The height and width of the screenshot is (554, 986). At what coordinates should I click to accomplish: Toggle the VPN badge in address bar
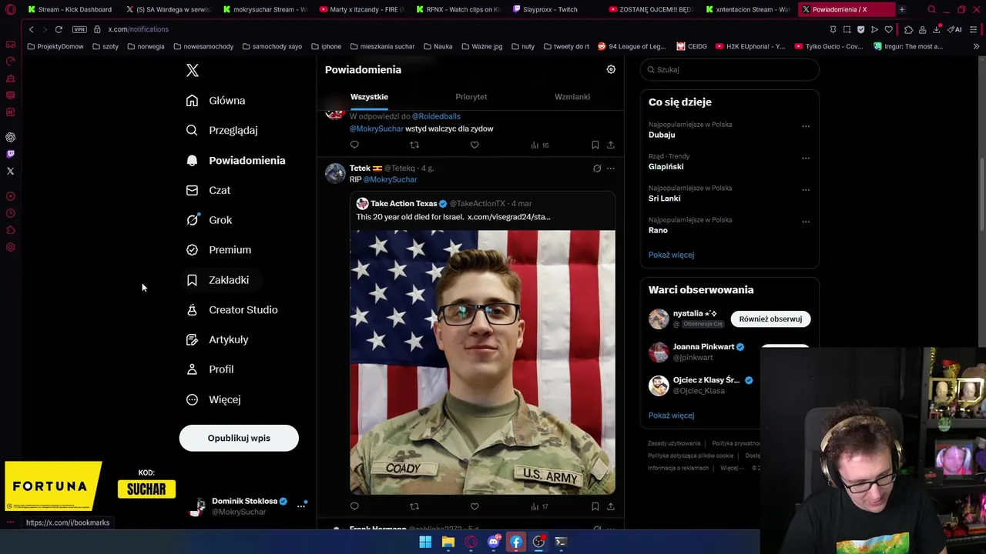tap(79, 29)
